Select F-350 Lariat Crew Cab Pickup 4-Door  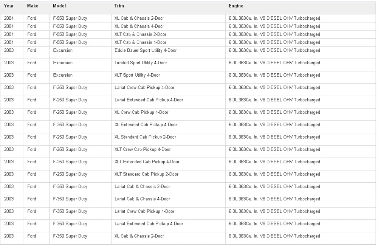click(x=144, y=211)
